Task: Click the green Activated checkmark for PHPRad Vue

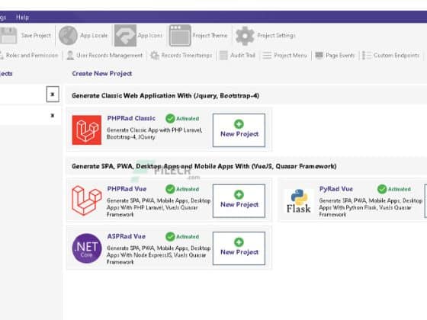Action: click(170, 189)
